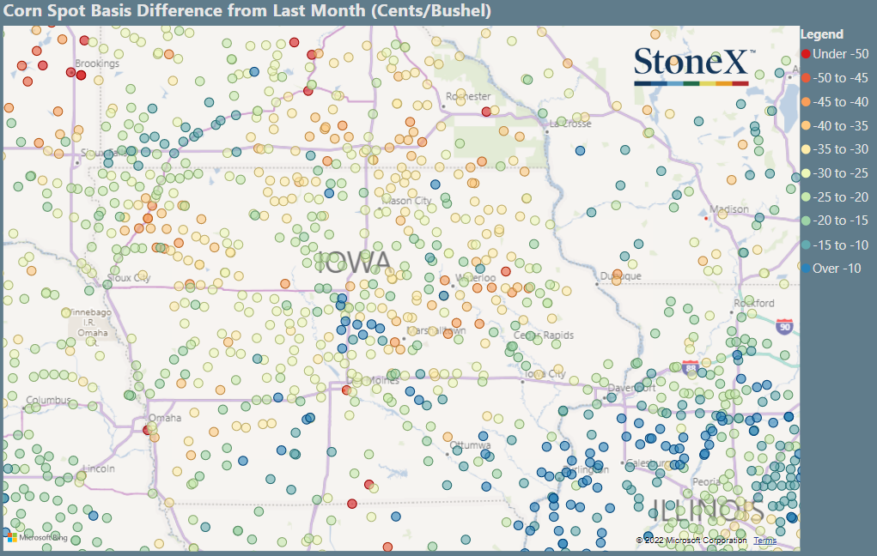Click the Galesburg city label
The image size is (877, 556).
coord(649,463)
